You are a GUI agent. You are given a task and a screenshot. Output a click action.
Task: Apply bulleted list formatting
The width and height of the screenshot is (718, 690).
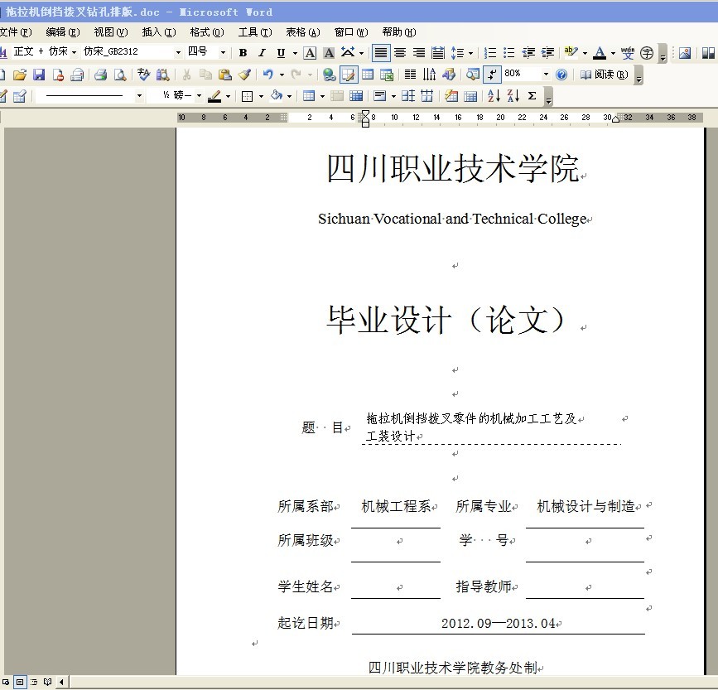click(x=509, y=53)
